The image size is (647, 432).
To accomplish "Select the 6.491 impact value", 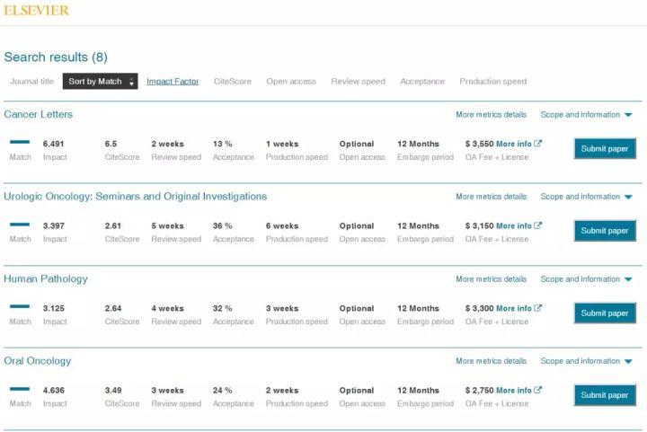I will click(x=53, y=144).
